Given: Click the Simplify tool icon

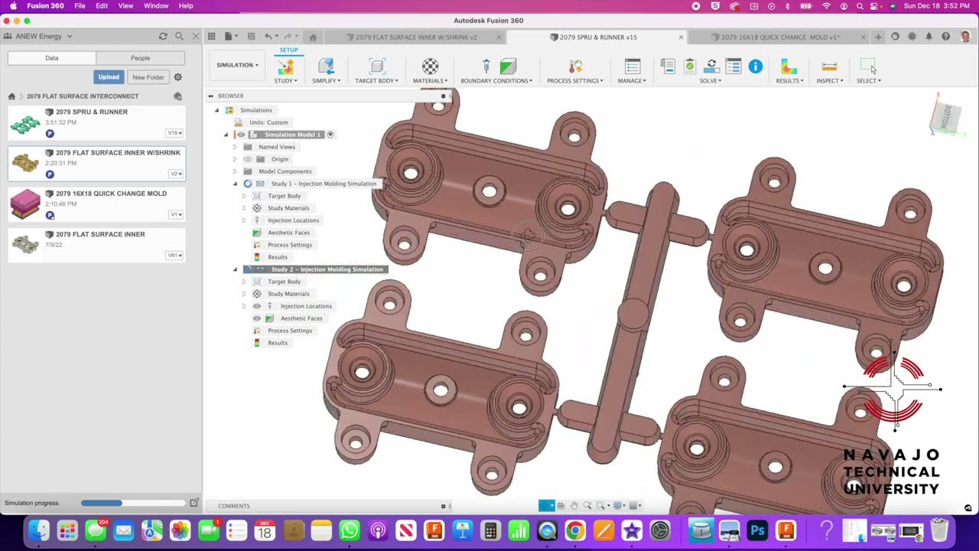Looking at the screenshot, I should [x=326, y=67].
